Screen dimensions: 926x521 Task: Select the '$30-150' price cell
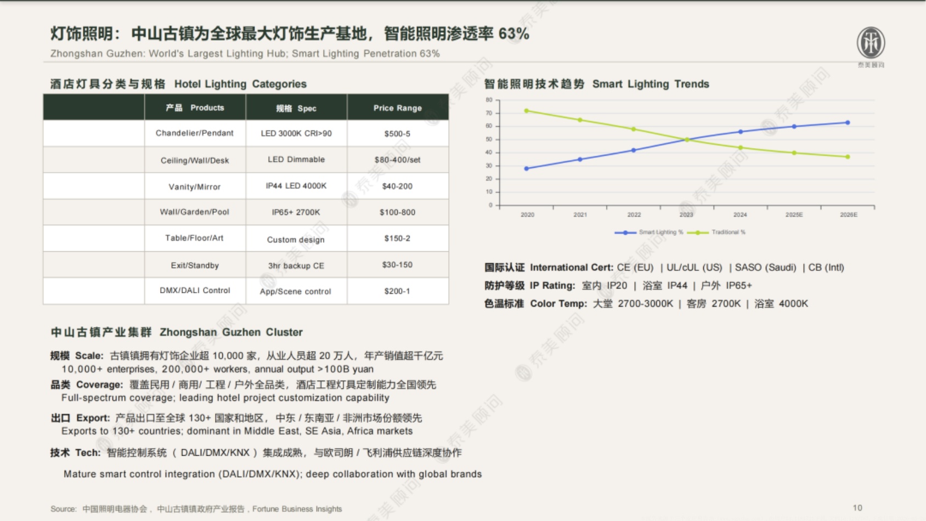[x=397, y=265]
